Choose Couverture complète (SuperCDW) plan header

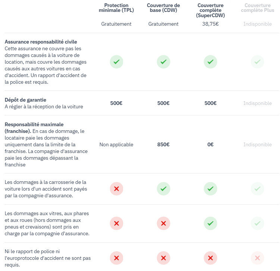point(210,10)
